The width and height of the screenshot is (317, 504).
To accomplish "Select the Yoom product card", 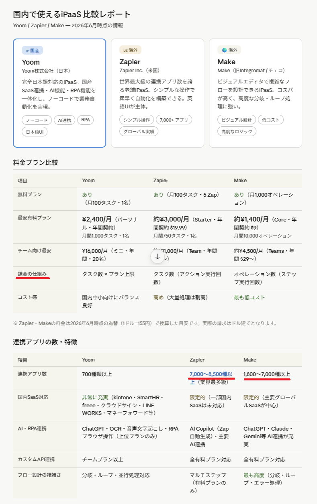I will (59, 93).
